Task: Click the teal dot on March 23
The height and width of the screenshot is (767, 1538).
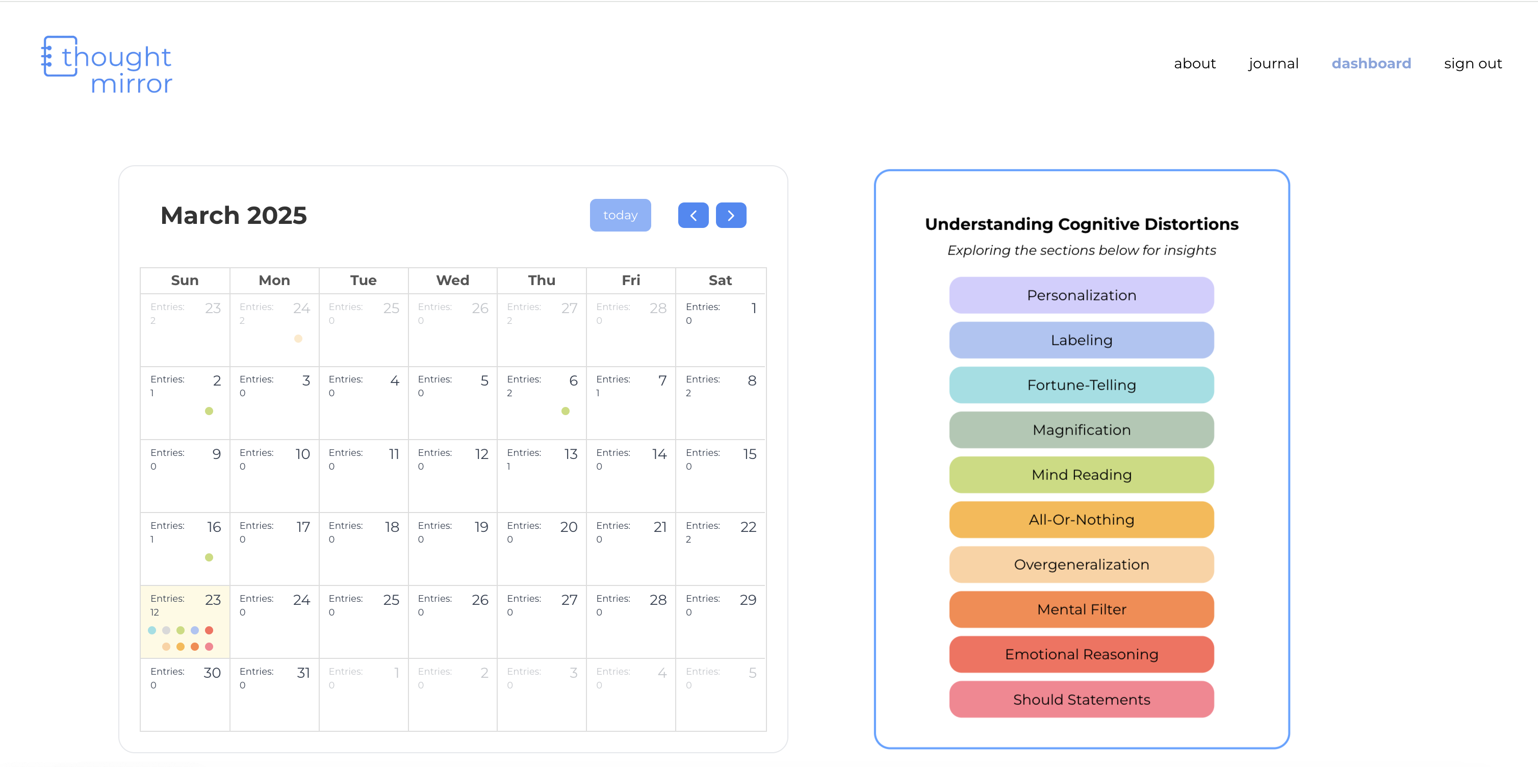Action: pos(151,630)
